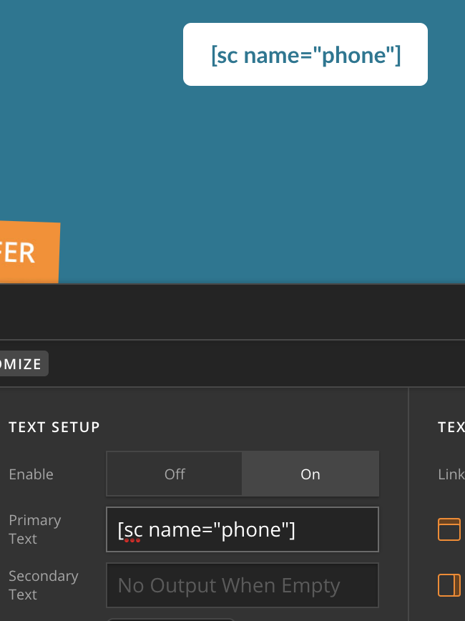Click the orange right-sidebar layout icon
Viewport: 465px width, 621px height.
[x=449, y=585]
